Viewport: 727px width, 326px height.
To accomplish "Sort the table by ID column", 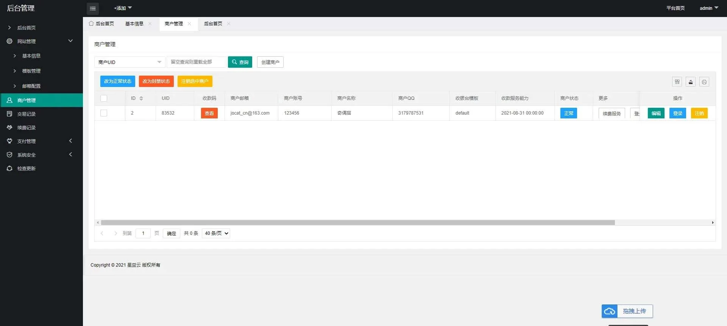I will (x=141, y=98).
